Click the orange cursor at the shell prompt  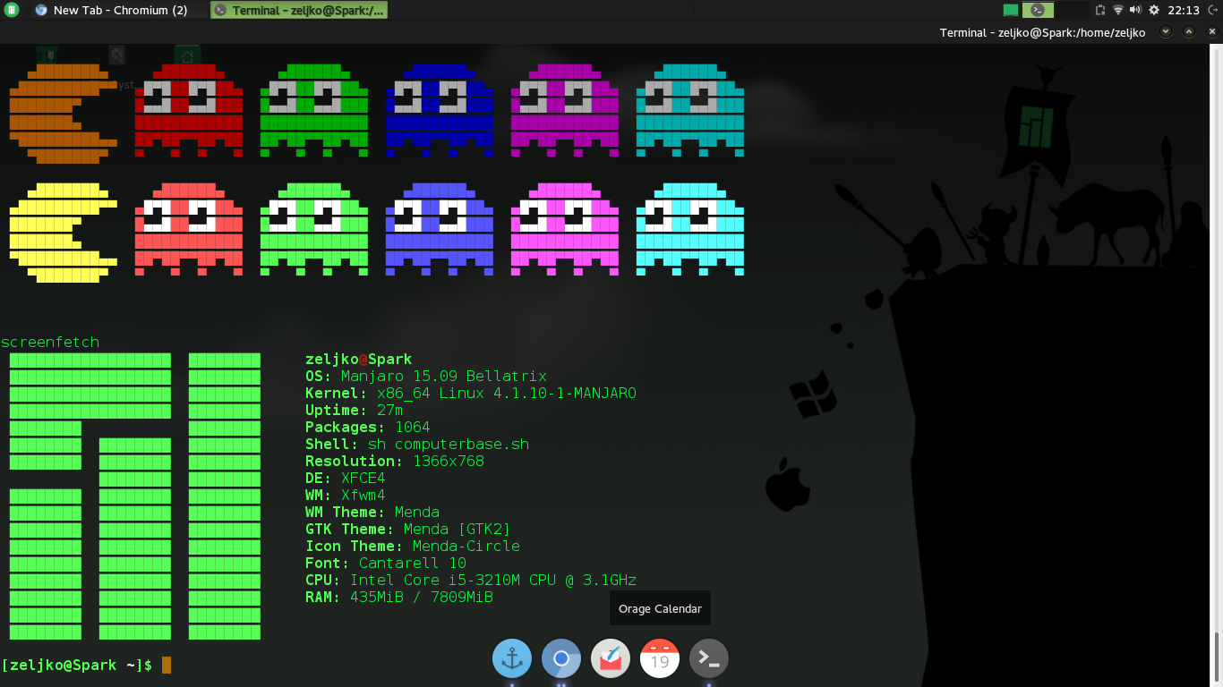[167, 665]
